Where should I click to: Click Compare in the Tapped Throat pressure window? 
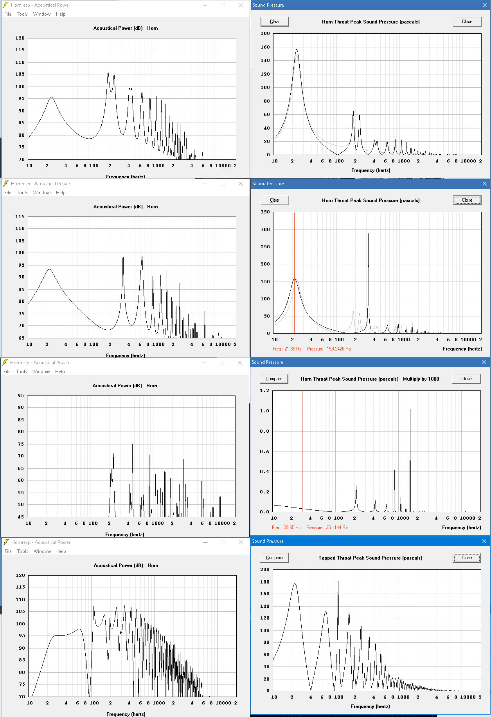click(274, 558)
